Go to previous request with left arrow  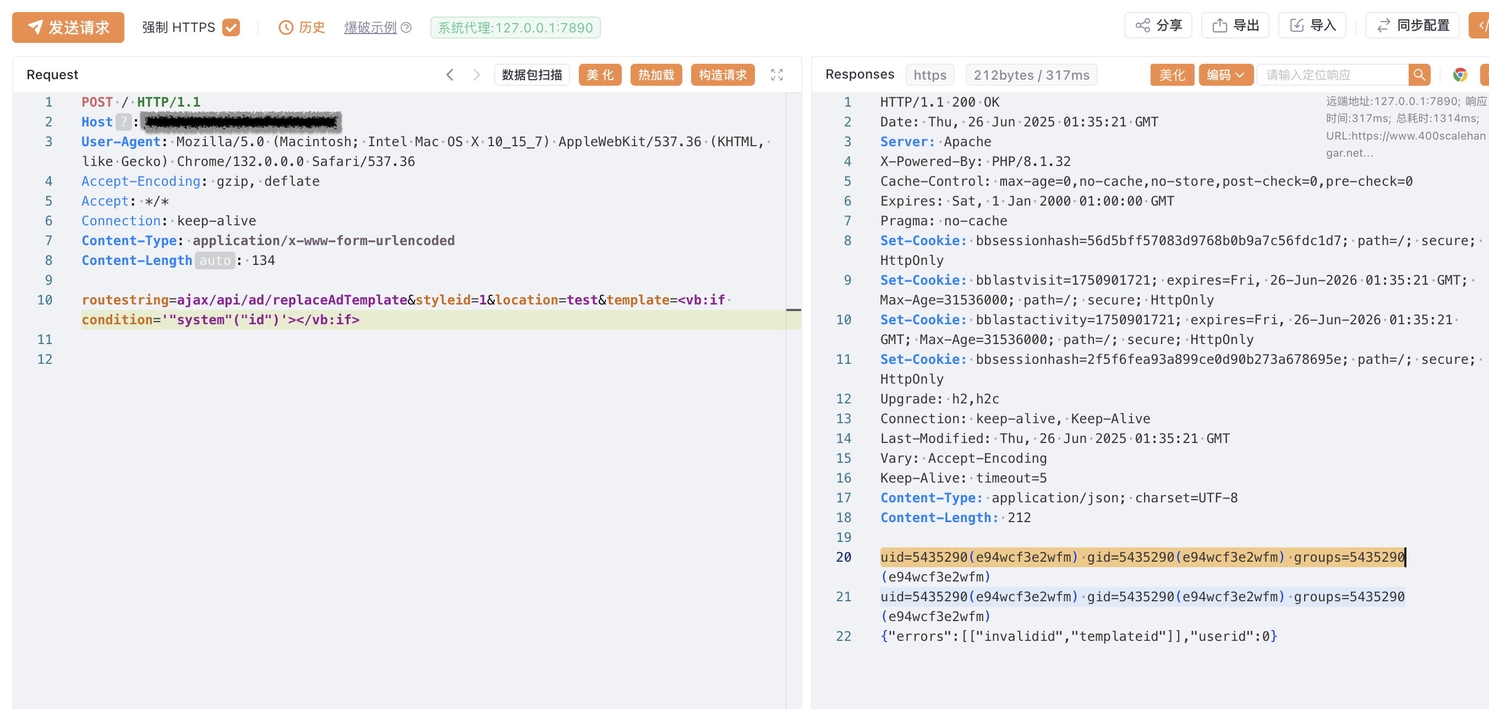(x=450, y=75)
